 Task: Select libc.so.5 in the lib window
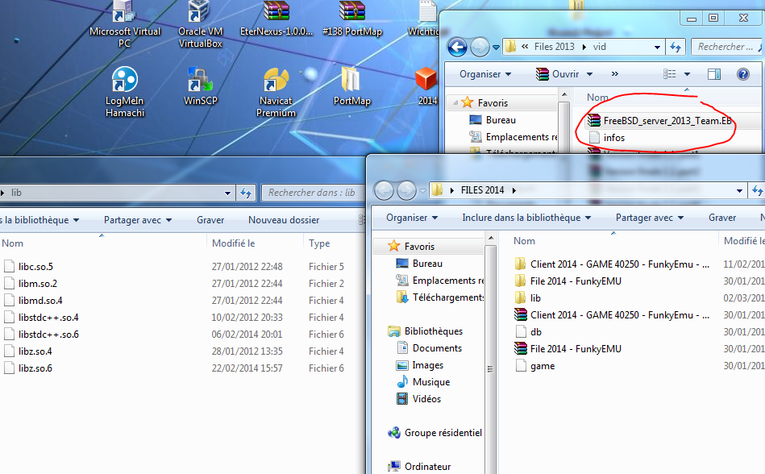(29, 267)
